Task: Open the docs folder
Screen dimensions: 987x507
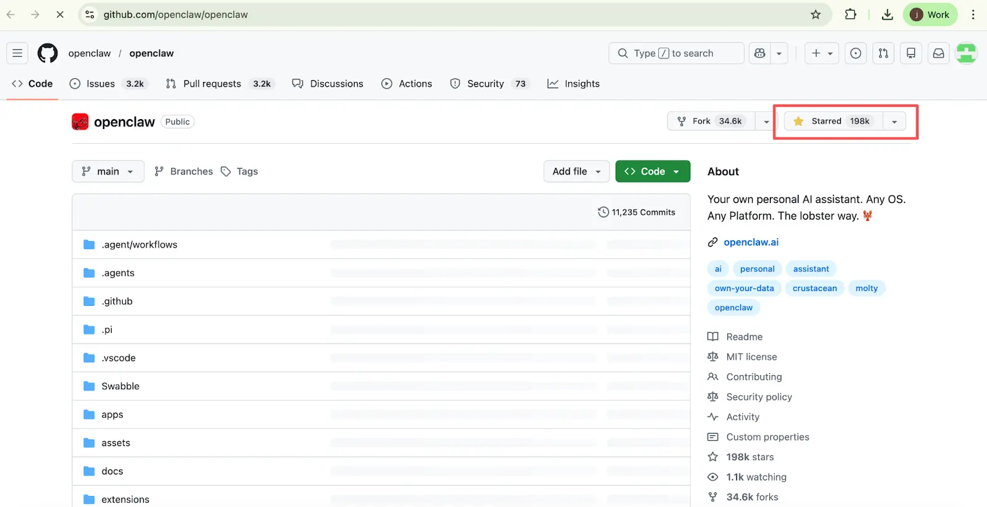Action: 112,471
